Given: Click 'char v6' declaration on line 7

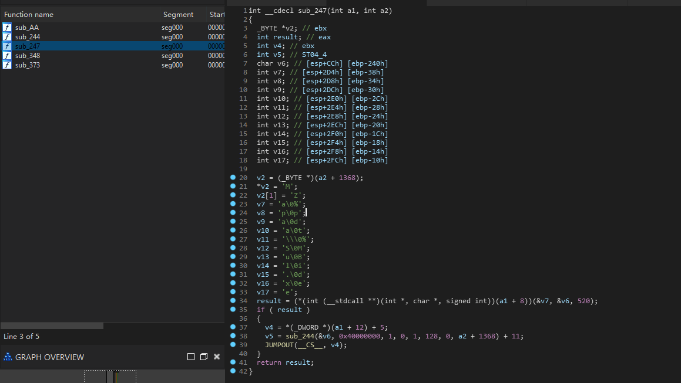Looking at the screenshot, I should click(272, 63).
